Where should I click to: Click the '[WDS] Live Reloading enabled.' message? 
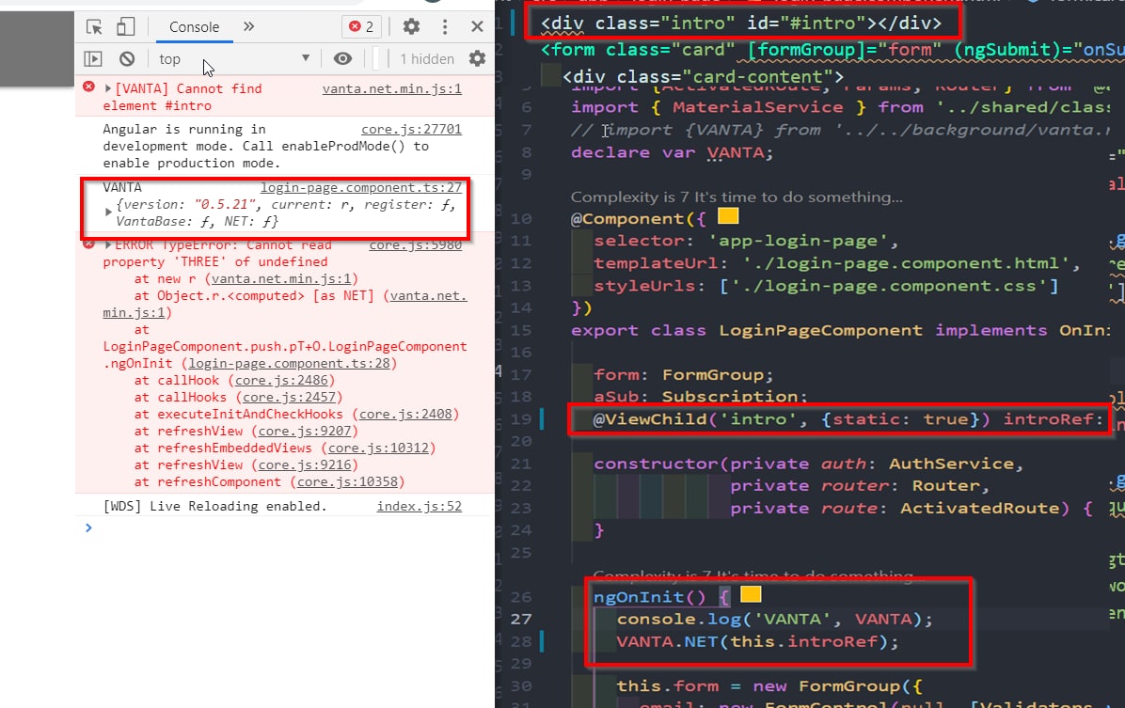(214, 507)
